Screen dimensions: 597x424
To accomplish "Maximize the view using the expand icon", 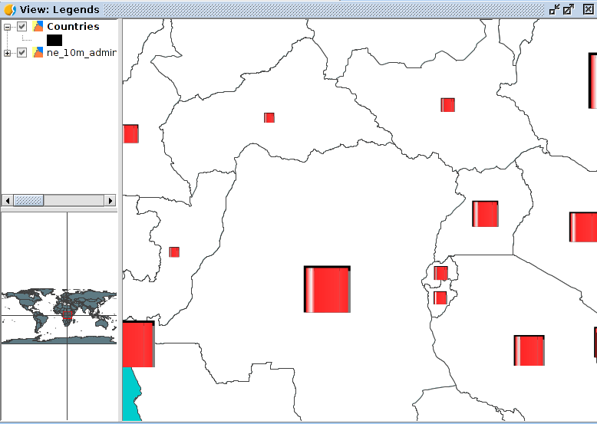I will (x=569, y=10).
